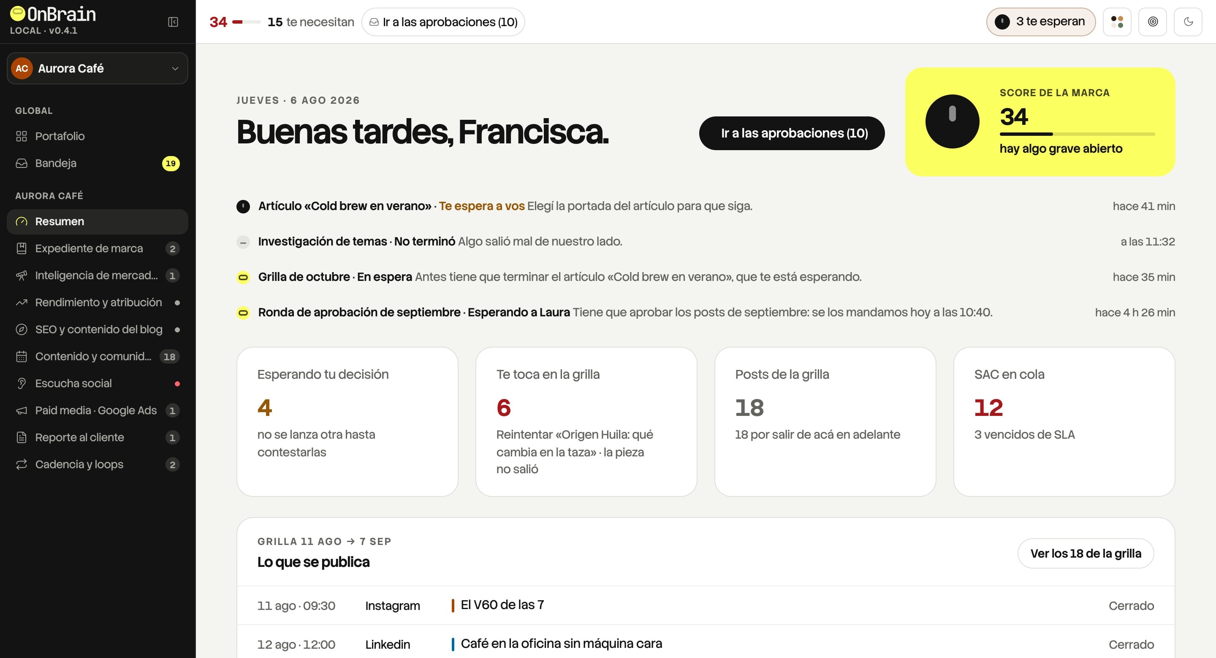Open the 'Investigación de temas' failed row
The image size is (1216, 658).
(706, 242)
